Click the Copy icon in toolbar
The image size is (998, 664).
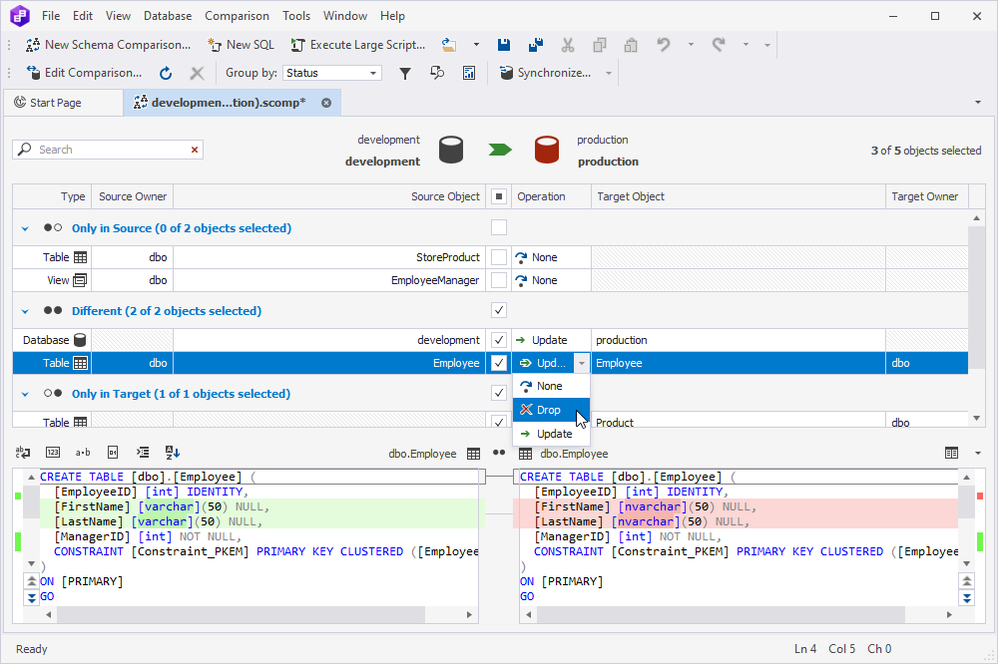point(600,45)
